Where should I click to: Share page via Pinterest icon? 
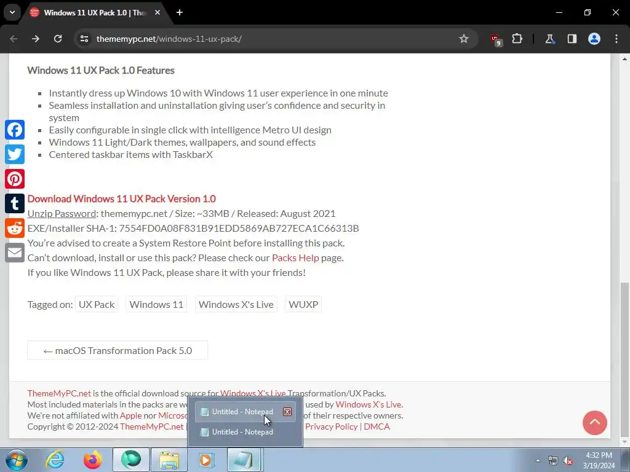15,179
